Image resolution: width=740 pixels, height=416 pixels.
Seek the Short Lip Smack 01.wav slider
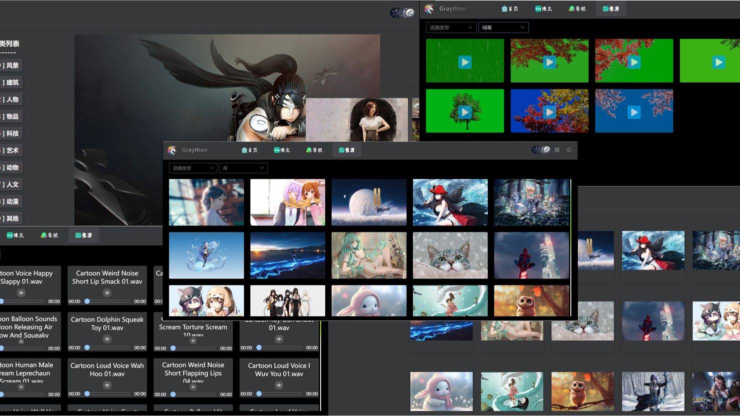(107, 301)
